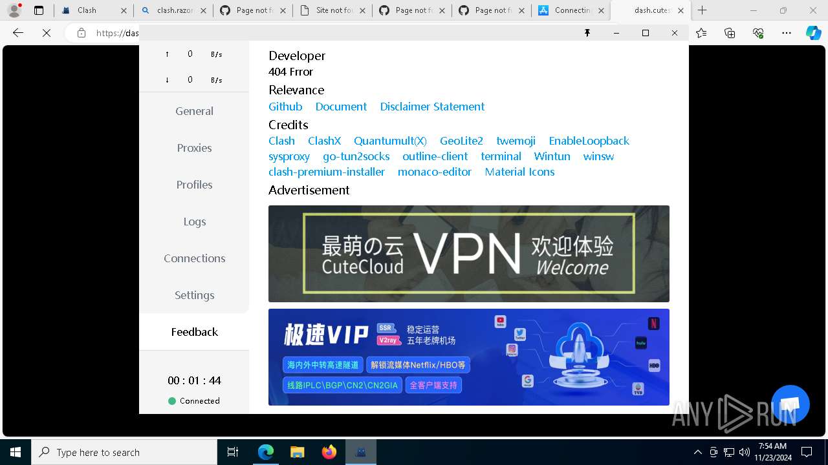This screenshot has width=828, height=465.
Task: Open the monaco-editor link
Action: point(435,172)
